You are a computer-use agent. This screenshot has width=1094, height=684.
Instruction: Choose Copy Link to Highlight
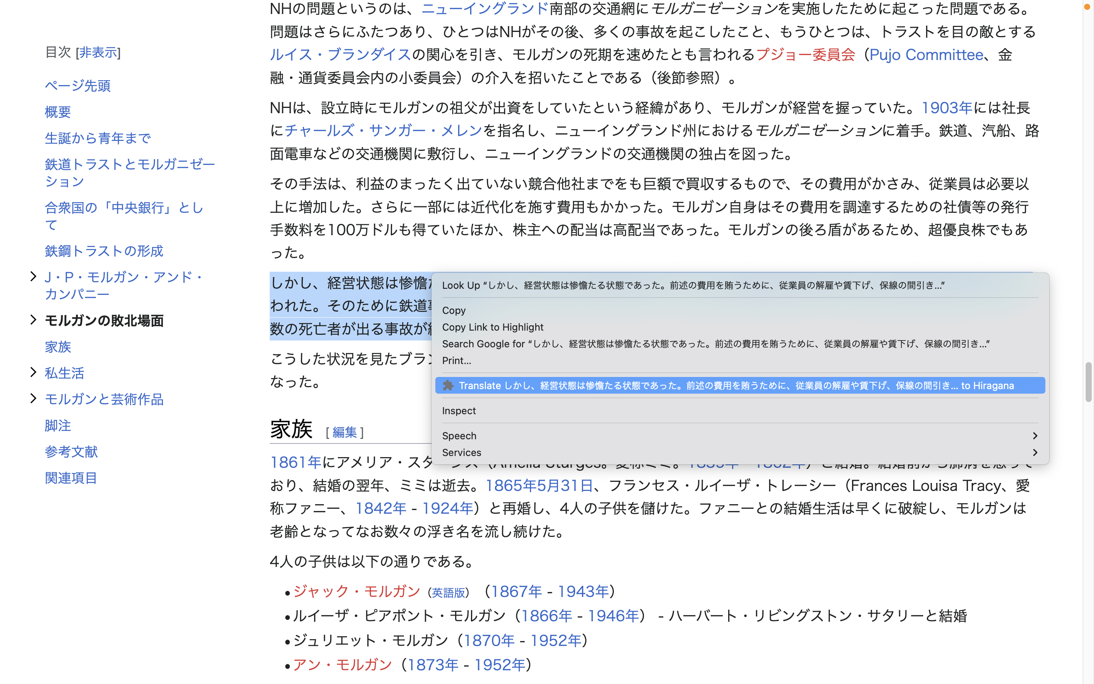tap(492, 327)
